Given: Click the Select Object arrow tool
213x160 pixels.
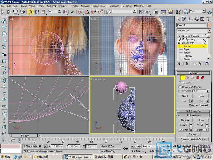Looking at the screenshot, I should coord(3,12).
